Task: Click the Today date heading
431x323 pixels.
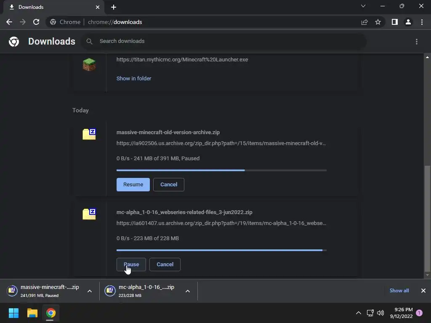Action: pyautogui.click(x=80, y=111)
